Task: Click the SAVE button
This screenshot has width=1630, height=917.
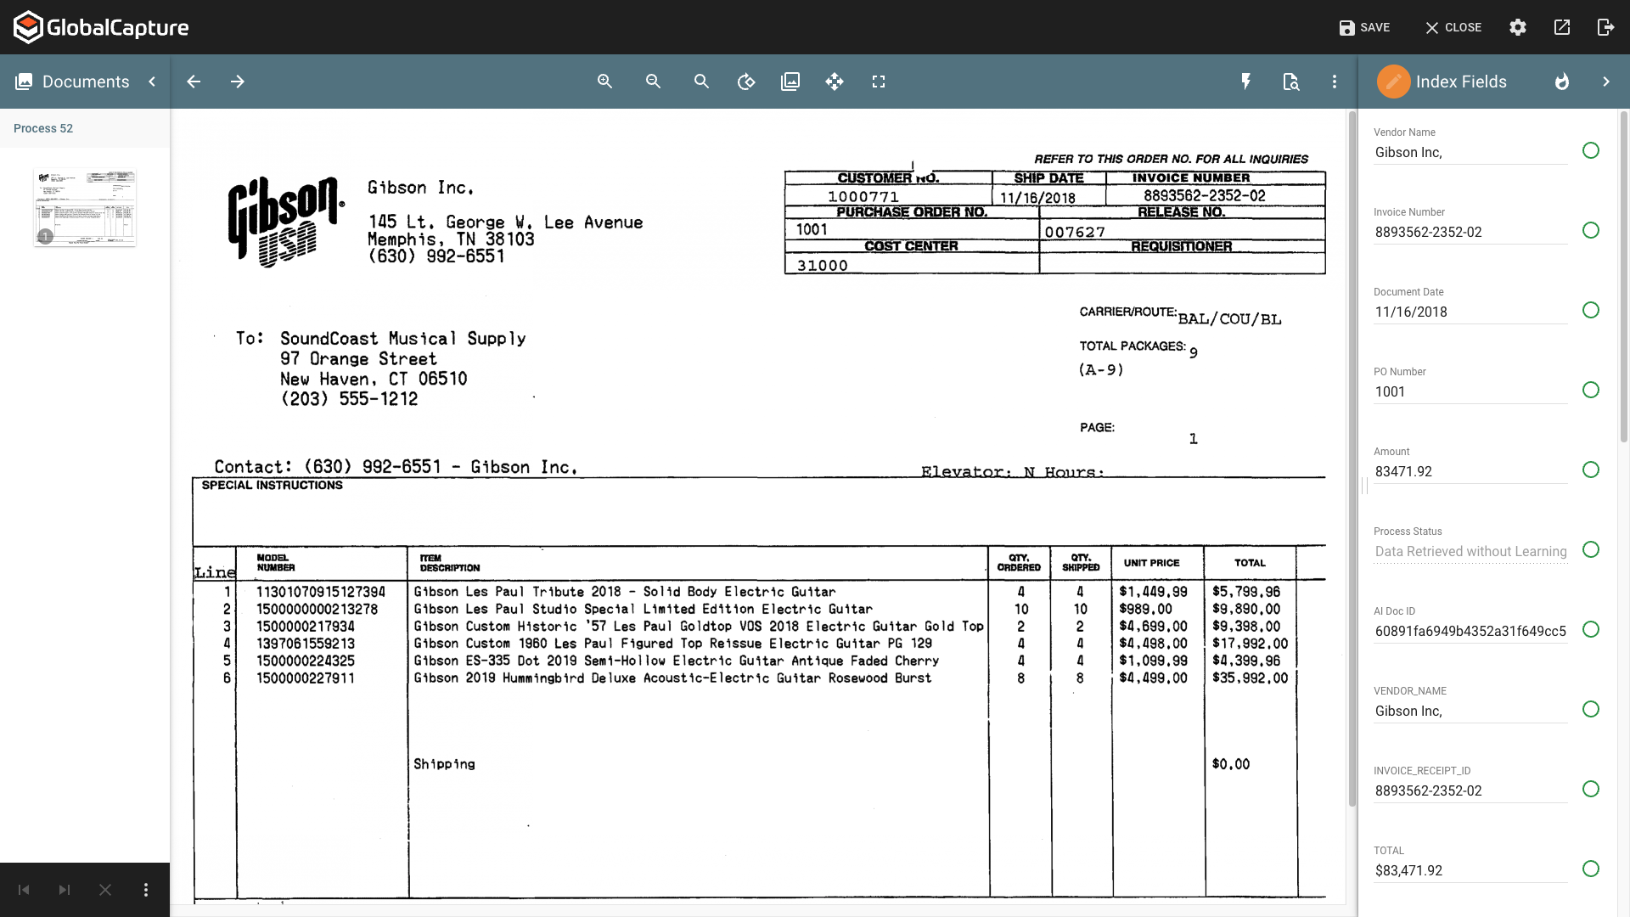Action: point(1365,26)
